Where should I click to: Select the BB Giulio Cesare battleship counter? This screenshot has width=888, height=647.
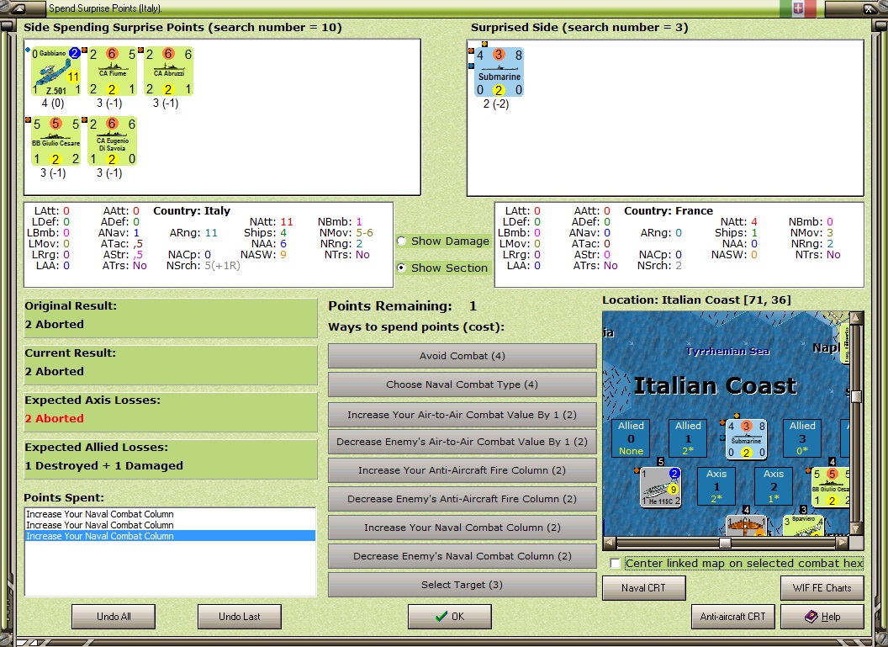click(55, 141)
